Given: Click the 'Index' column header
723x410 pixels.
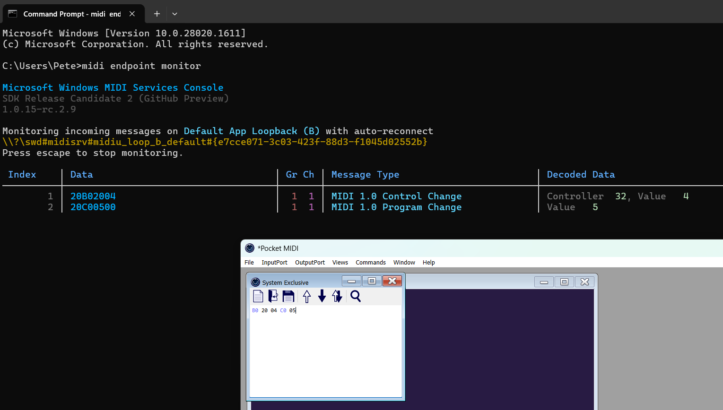Looking at the screenshot, I should pyautogui.click(x=22, y=174).
